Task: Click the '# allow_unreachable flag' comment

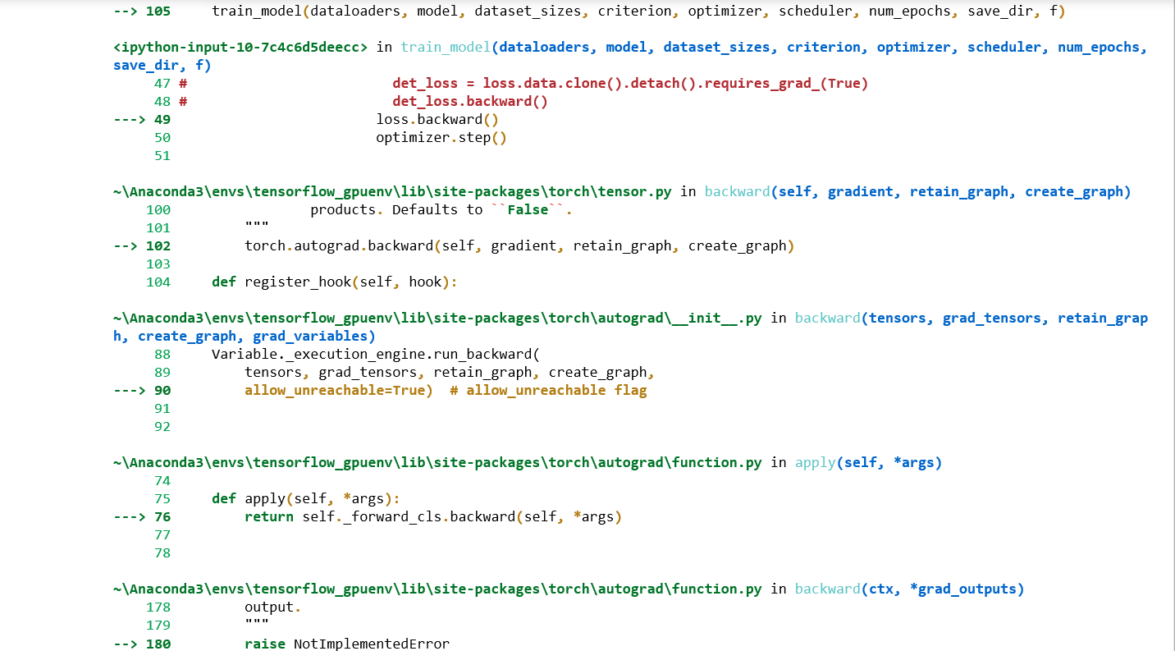Action: click(x=548, y=390)
